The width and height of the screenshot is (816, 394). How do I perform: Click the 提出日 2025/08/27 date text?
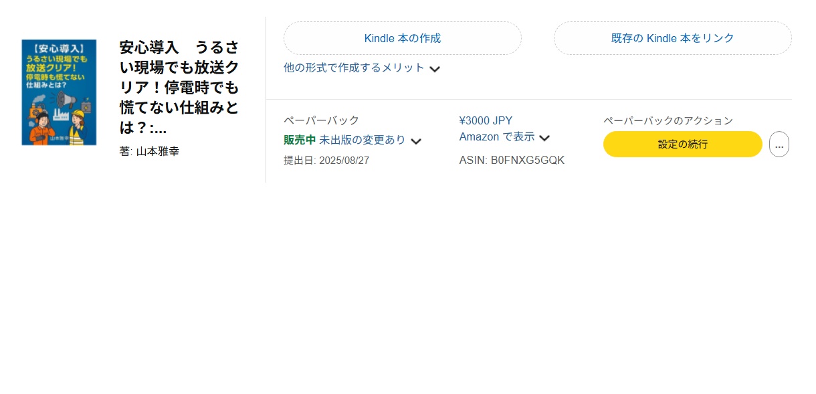(326, 161)
